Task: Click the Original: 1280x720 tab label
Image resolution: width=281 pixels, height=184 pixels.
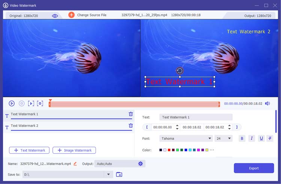Action: [24, 16]
